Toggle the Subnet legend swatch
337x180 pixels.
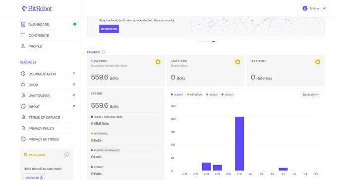[172, 94]
